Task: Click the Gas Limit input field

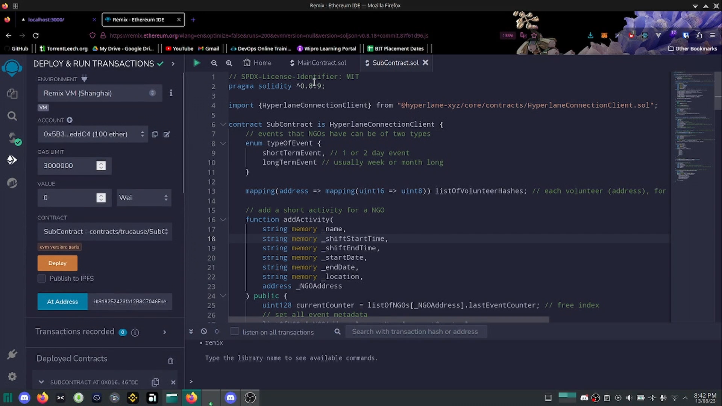Action: point(74,166)
